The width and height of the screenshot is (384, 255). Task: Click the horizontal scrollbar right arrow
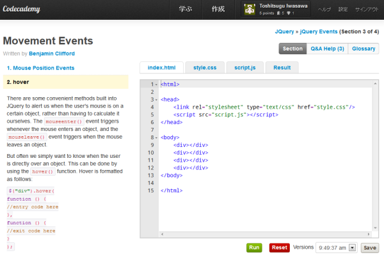369,234
